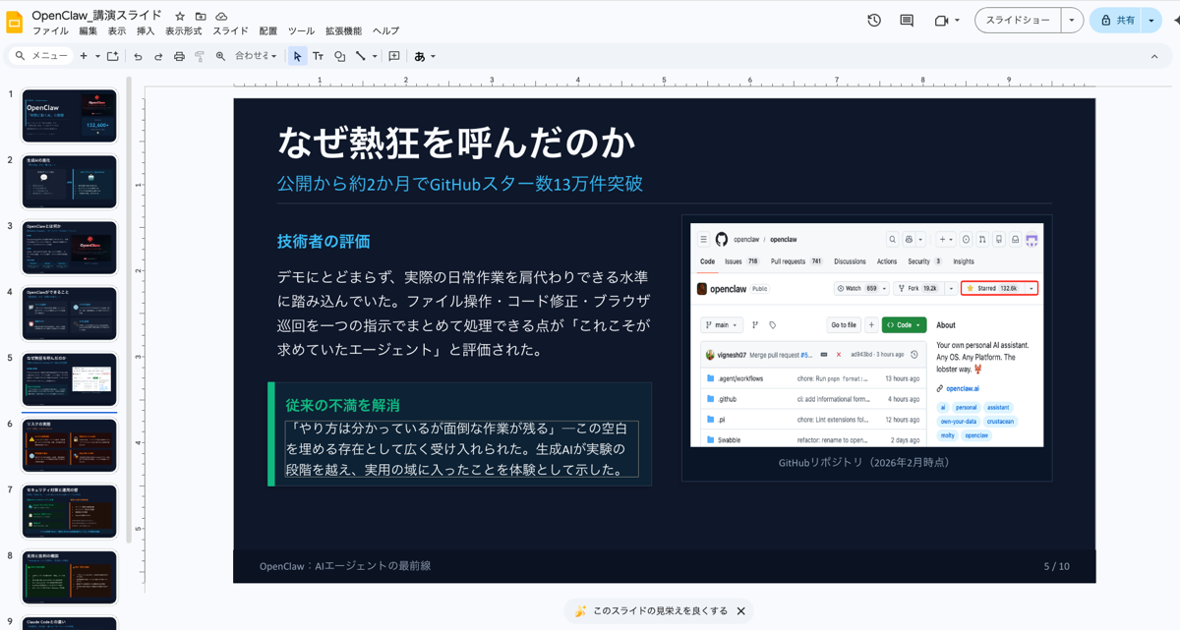Open the Google Slides home logo

click(15, 23)
